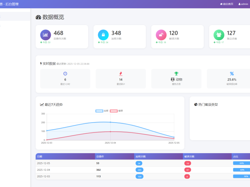Click the total operations value 53 in table
The height and width of the screenshot is (187, 250).
point(98,164)
